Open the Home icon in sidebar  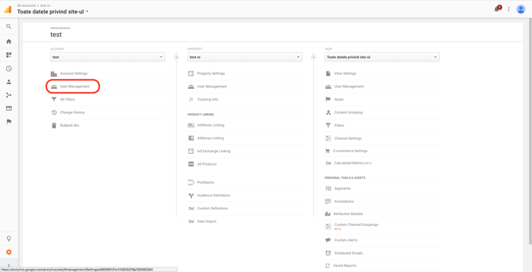(x=9, y=41)
